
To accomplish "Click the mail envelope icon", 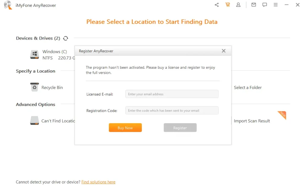I will tap(254, 5).
